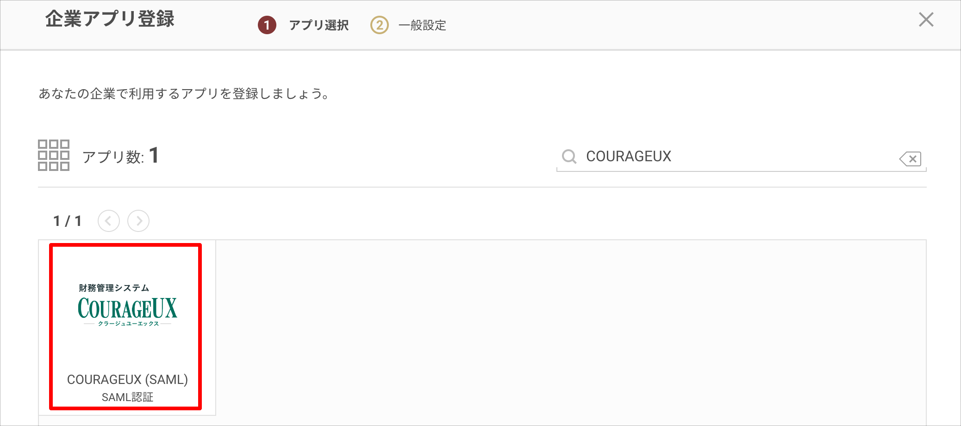The width and height of the screenshot is (961, 426).
Task: Click the COURAGEUX logo image
Action: (x=127, y=305)
